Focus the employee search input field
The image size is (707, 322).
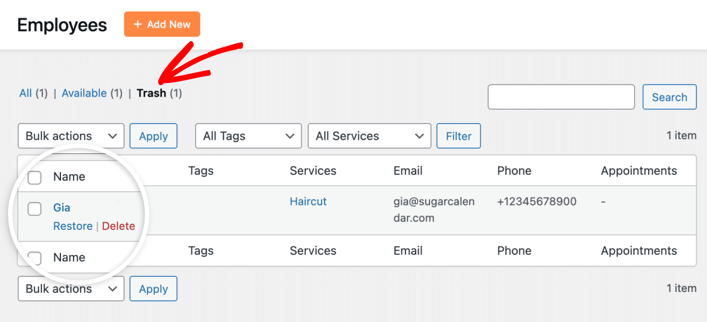coord(561,97)
